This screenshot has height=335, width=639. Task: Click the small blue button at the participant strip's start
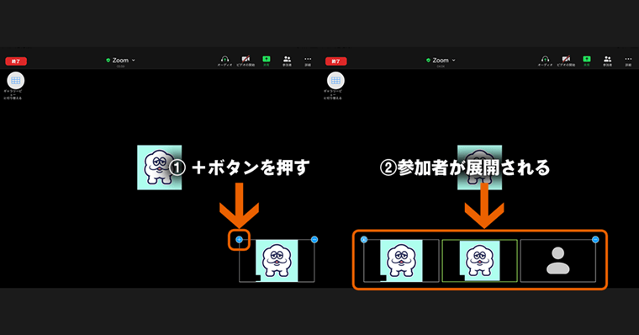click(364, 240)
